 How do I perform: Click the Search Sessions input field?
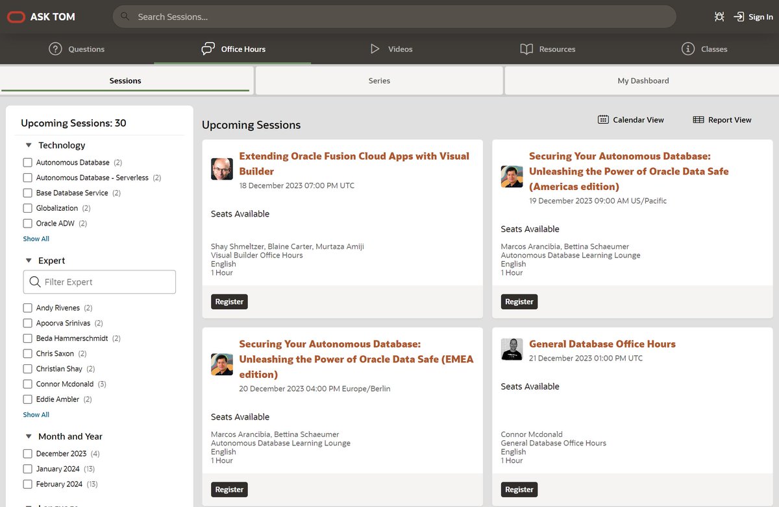click(394, 17)
